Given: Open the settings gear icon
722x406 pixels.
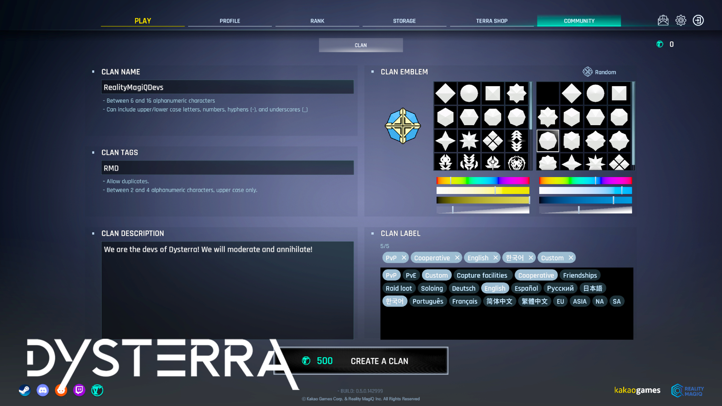Looking at the screenshot, I should 681,20.
